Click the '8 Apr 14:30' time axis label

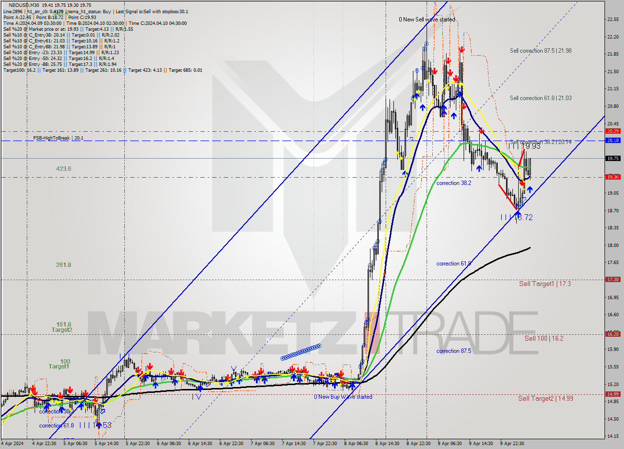(387, 444)
